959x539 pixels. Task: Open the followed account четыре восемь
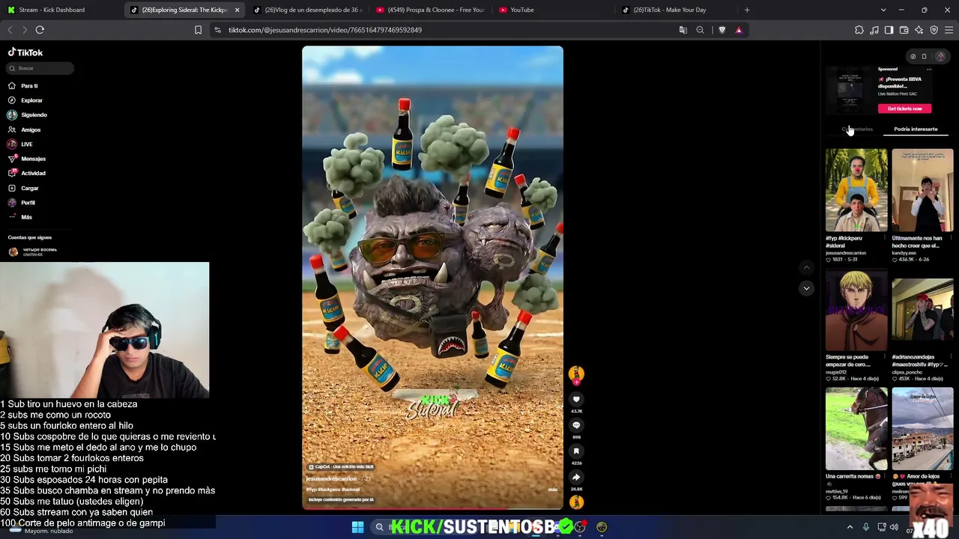click(x=33, y=252)
